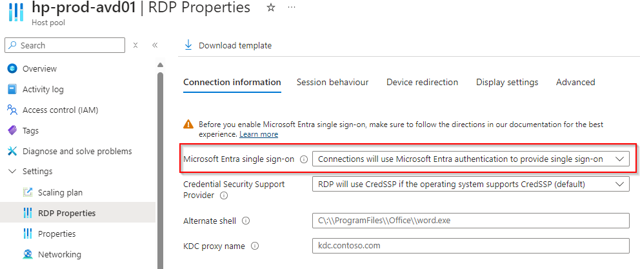Open Credential Security Support Provider dropdown
The image size is (640, 269).
pos(470,184)
